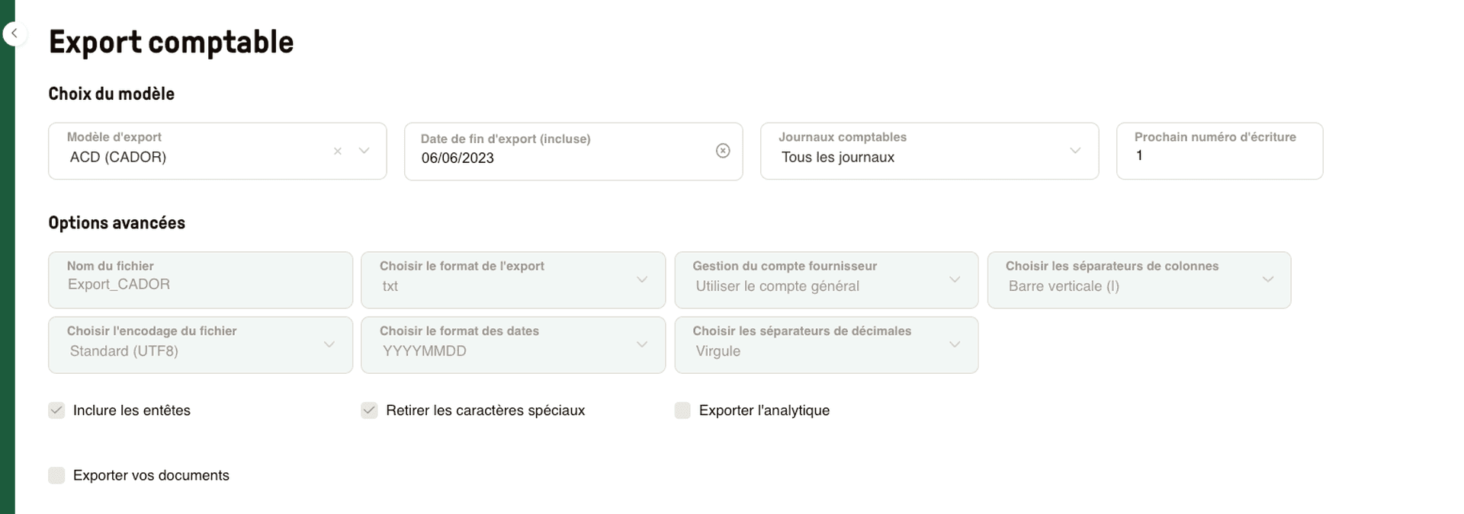Enable Exporter l'analytique
Viewport: 1464px width, 514px height.
click(682, 410)
